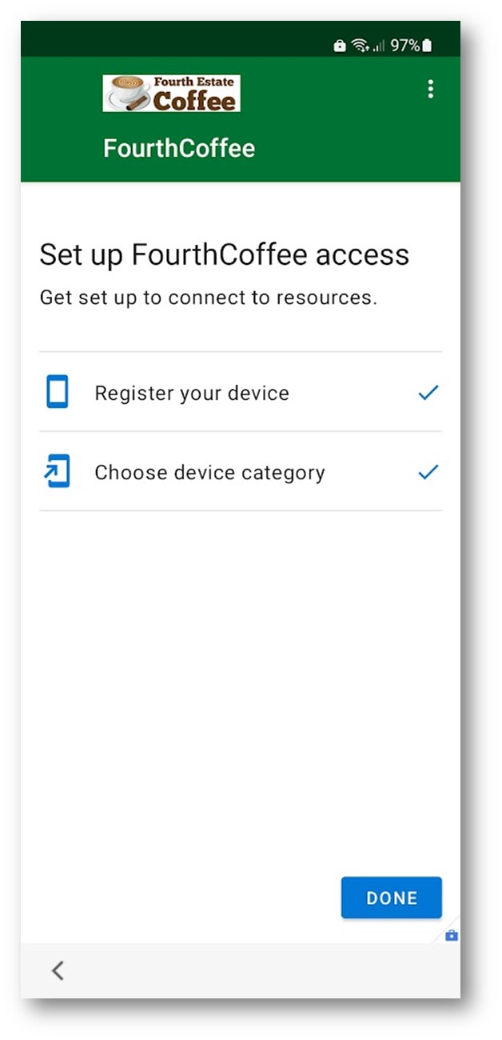Tap the battery indicator in status bar
This screenshot has width=502, height=1040.
[427, 46]
